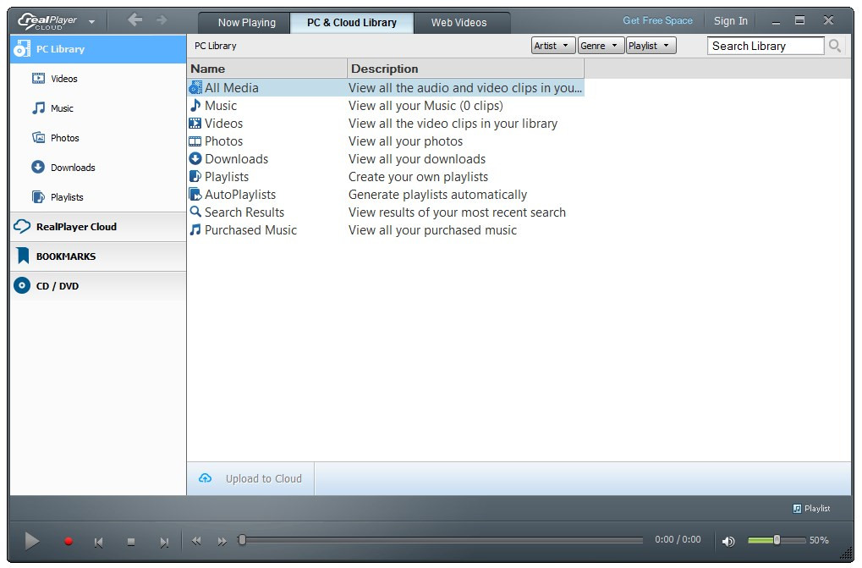Screen dimensions: 862x568
Task: Click the RealPlayer Cloud logo
Action: pos(47,21)
